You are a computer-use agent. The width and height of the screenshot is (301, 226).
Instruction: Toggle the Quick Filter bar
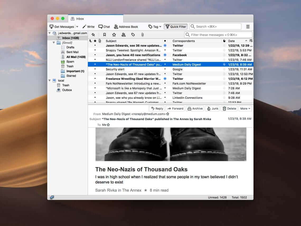point(176,27)
